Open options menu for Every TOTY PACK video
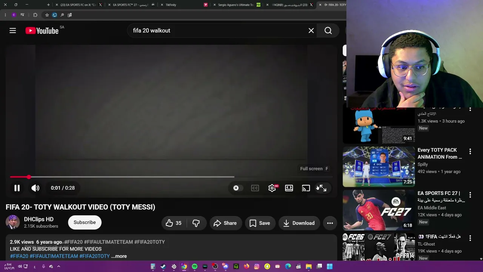 pos(470,151)
